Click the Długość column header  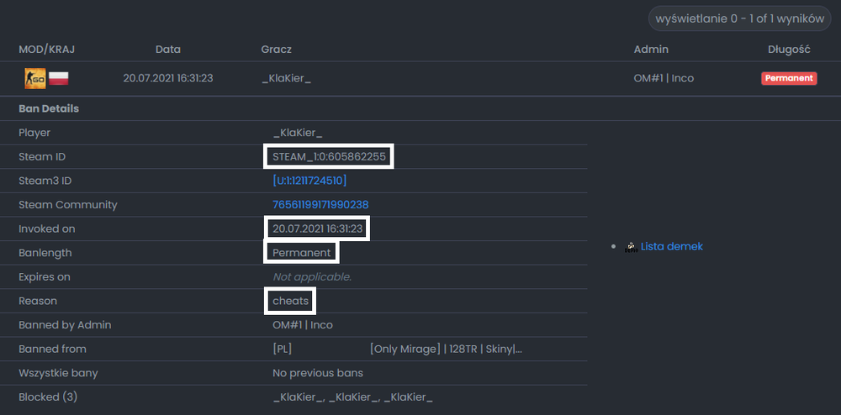click(789, 50)
